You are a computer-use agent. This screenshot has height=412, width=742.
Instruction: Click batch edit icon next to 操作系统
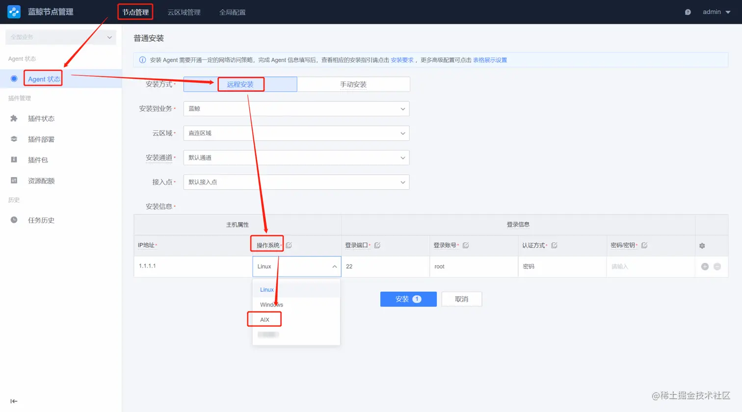tap(289, 245)
